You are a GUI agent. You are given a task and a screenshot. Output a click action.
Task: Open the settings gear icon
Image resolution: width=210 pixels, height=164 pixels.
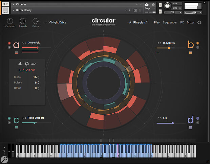click(x=199, y=22)
